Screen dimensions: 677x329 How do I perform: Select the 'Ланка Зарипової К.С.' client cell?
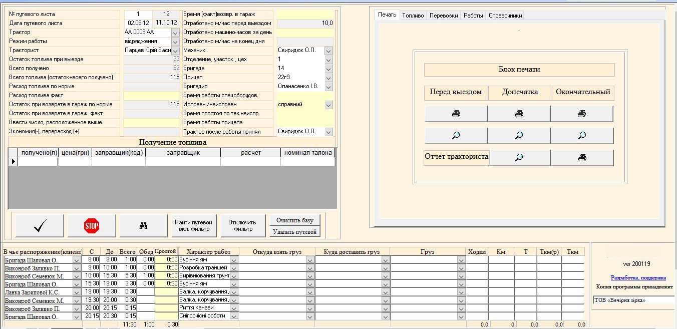point(38,292)
